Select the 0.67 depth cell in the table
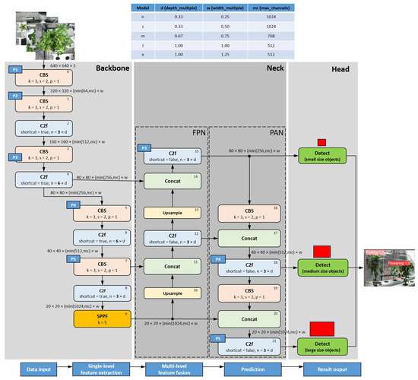The height and width of the screenshot is (380, 418). point(179,36)
